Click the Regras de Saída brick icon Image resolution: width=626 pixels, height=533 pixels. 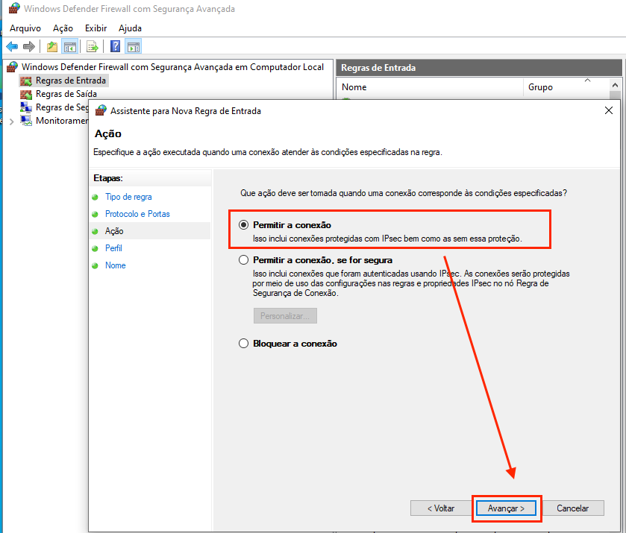pyautogui.click(x=26, y=94)
